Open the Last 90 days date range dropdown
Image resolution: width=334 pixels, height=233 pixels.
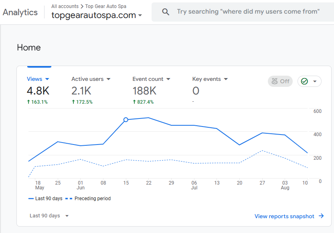click(x=49, y=216)
